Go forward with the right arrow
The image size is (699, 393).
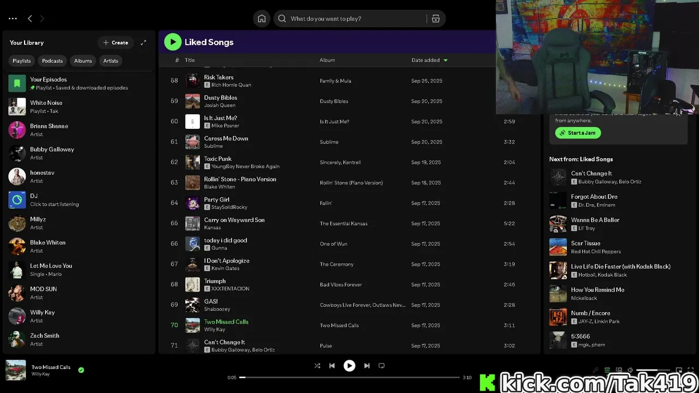[42, 19]
